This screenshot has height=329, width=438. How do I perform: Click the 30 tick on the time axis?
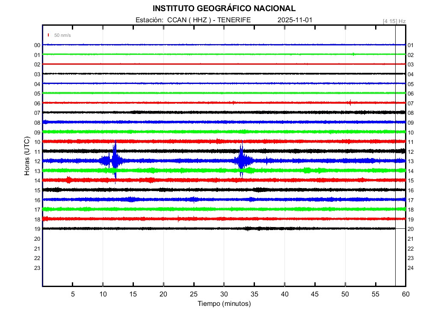point(224,294)
